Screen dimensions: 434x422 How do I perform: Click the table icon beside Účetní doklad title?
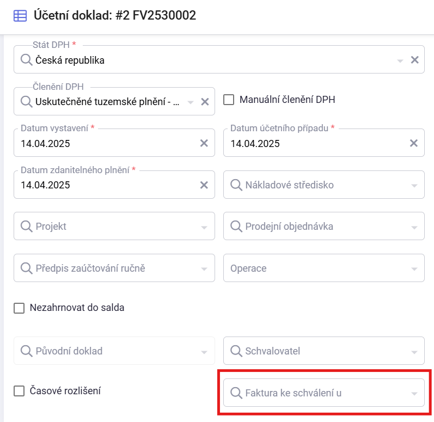[x=20, y=16]
